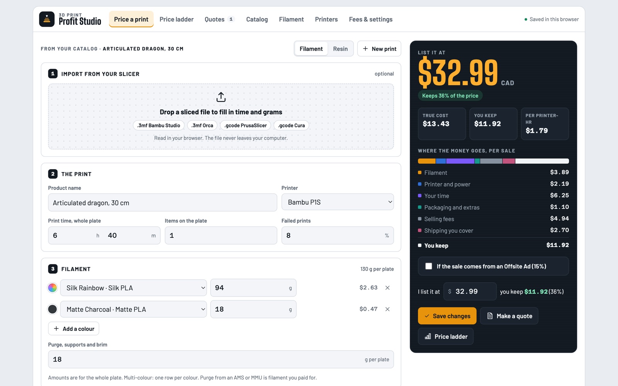Open the Printers tab

(326, 19)
